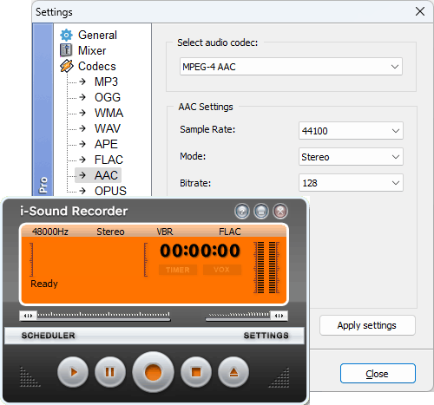Open SETTINGS in the recorder
The image size is (434, 405).
coord(266,336)
